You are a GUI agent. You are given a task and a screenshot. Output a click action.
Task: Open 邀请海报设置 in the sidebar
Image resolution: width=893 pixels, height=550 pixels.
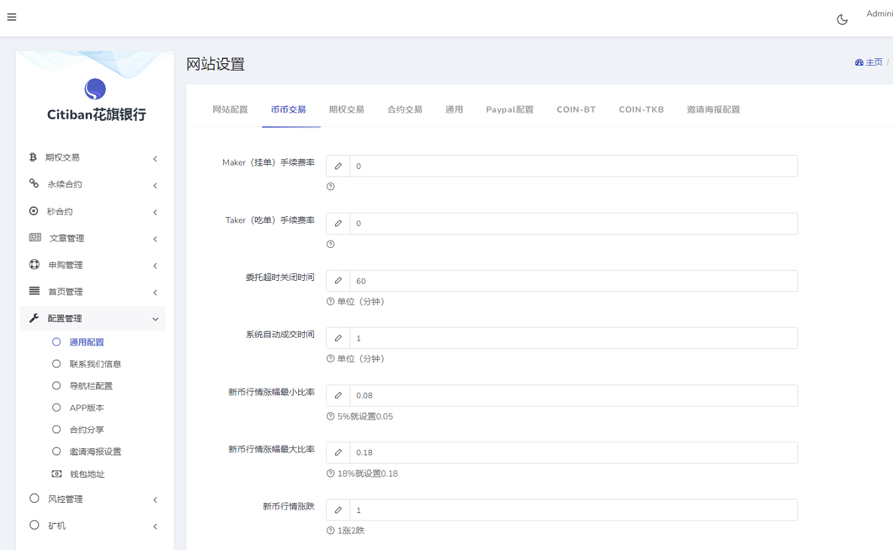(95, 452)
